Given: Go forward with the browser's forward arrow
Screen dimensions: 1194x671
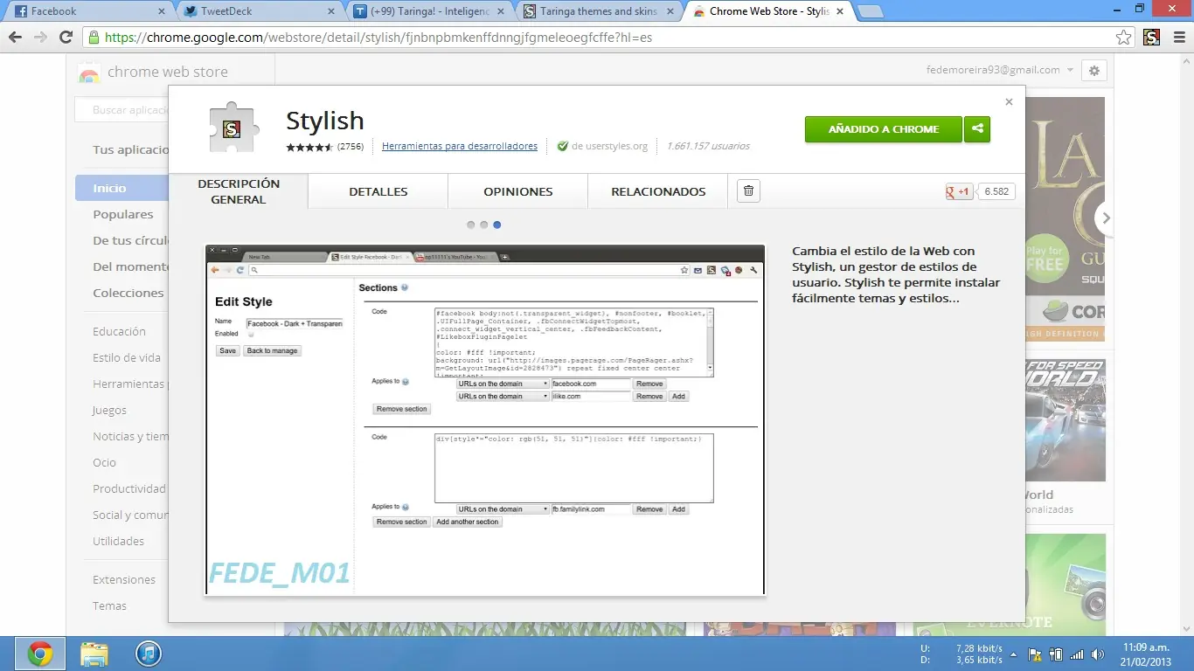Looking at the screenshot, I should (x=40, y=38).
